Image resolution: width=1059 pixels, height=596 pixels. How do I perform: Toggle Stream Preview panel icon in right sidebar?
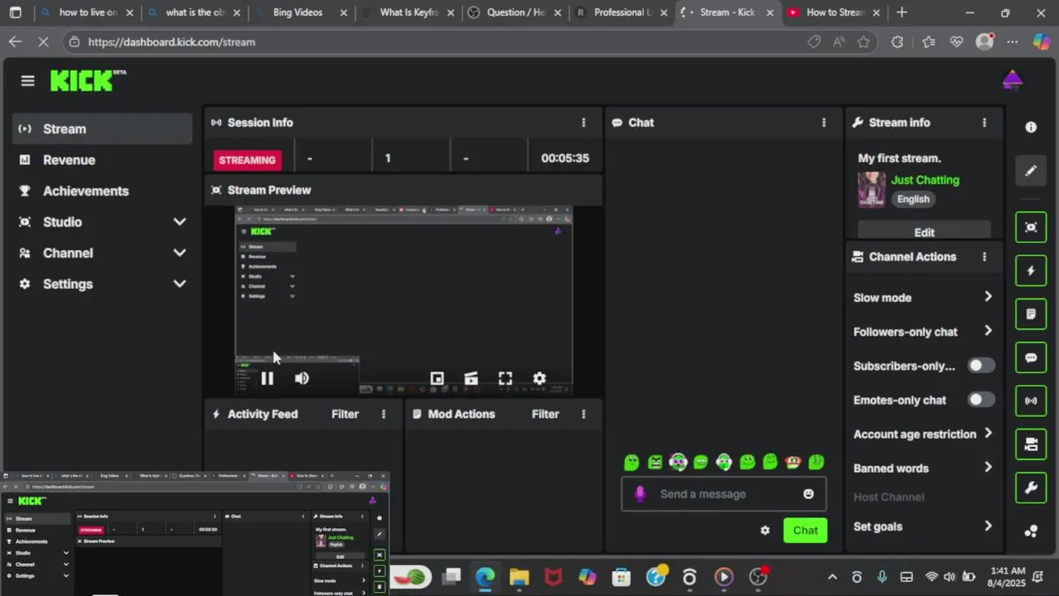point(1031,228)
